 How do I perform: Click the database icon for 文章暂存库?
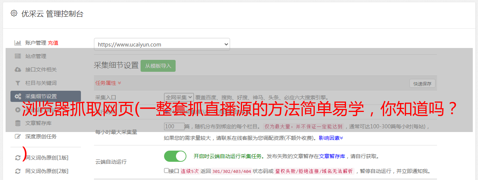[18, 123]
